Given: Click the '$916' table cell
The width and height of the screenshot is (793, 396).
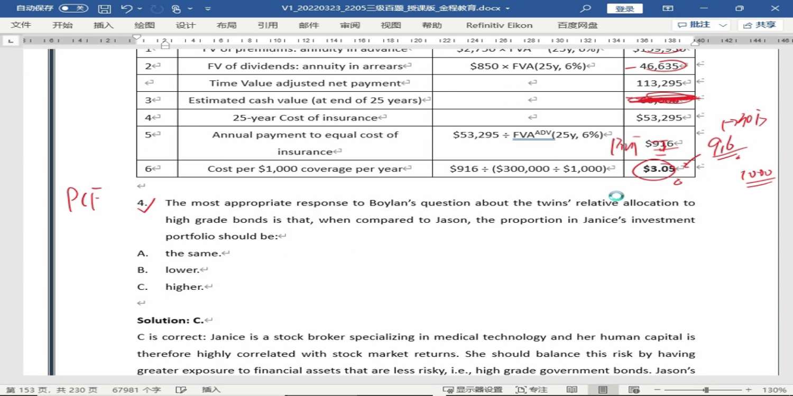Looking at the screenshot, I should [659, 143].
